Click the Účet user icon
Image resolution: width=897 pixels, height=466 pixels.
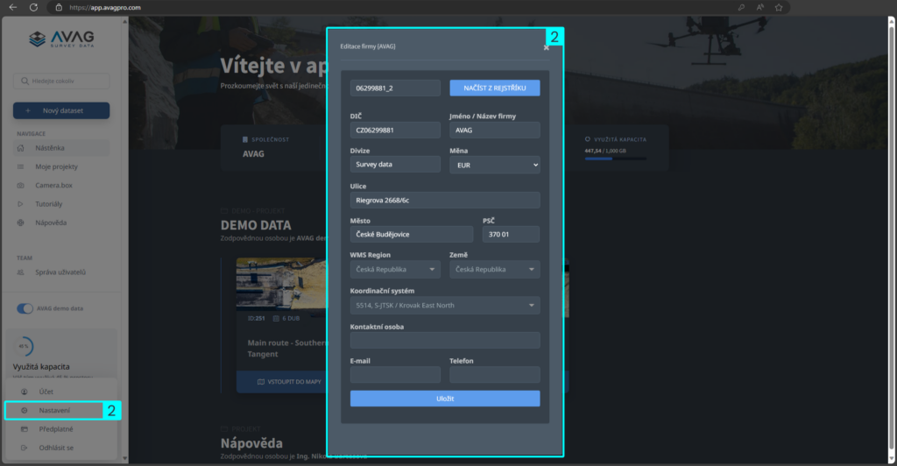point(25,391)
